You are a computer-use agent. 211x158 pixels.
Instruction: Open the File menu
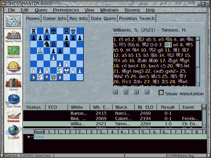(x=12, y=10)
